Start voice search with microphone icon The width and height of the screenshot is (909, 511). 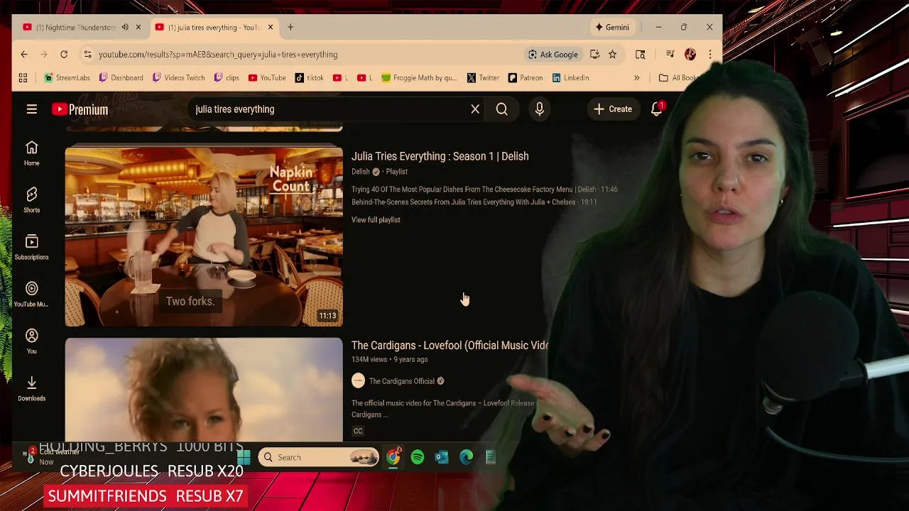540,109
